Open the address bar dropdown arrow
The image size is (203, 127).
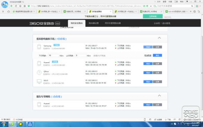(x=151, y=6)
